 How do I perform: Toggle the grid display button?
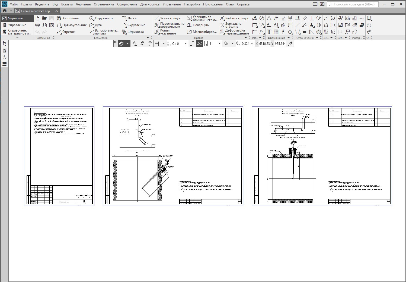click(157, 43)
